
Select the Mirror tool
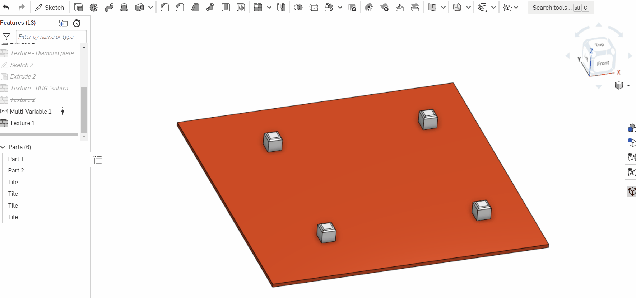point(281,8)
